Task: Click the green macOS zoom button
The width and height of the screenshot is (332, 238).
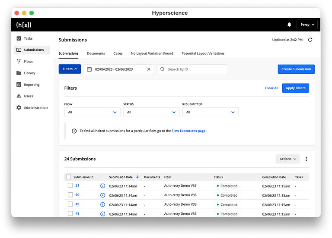Action: (x=32, y=13)
